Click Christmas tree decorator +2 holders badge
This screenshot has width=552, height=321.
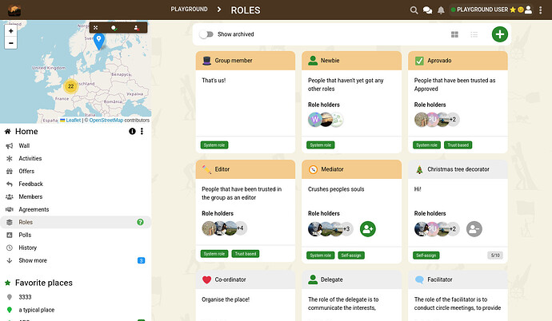pos(453,229)
